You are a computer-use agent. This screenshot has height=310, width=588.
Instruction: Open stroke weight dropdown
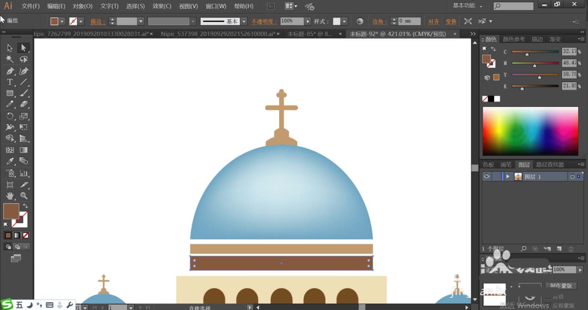click(x=141, y=21)
